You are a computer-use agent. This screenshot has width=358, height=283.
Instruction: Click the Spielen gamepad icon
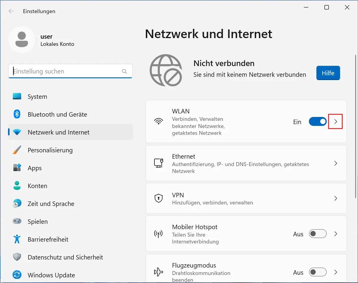coord(17,221)
